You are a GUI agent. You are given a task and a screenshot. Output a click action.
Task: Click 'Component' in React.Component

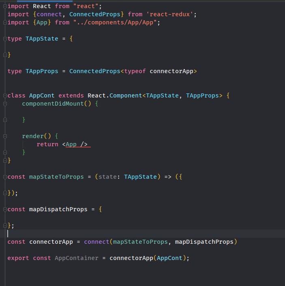click(x=126, y=95)
